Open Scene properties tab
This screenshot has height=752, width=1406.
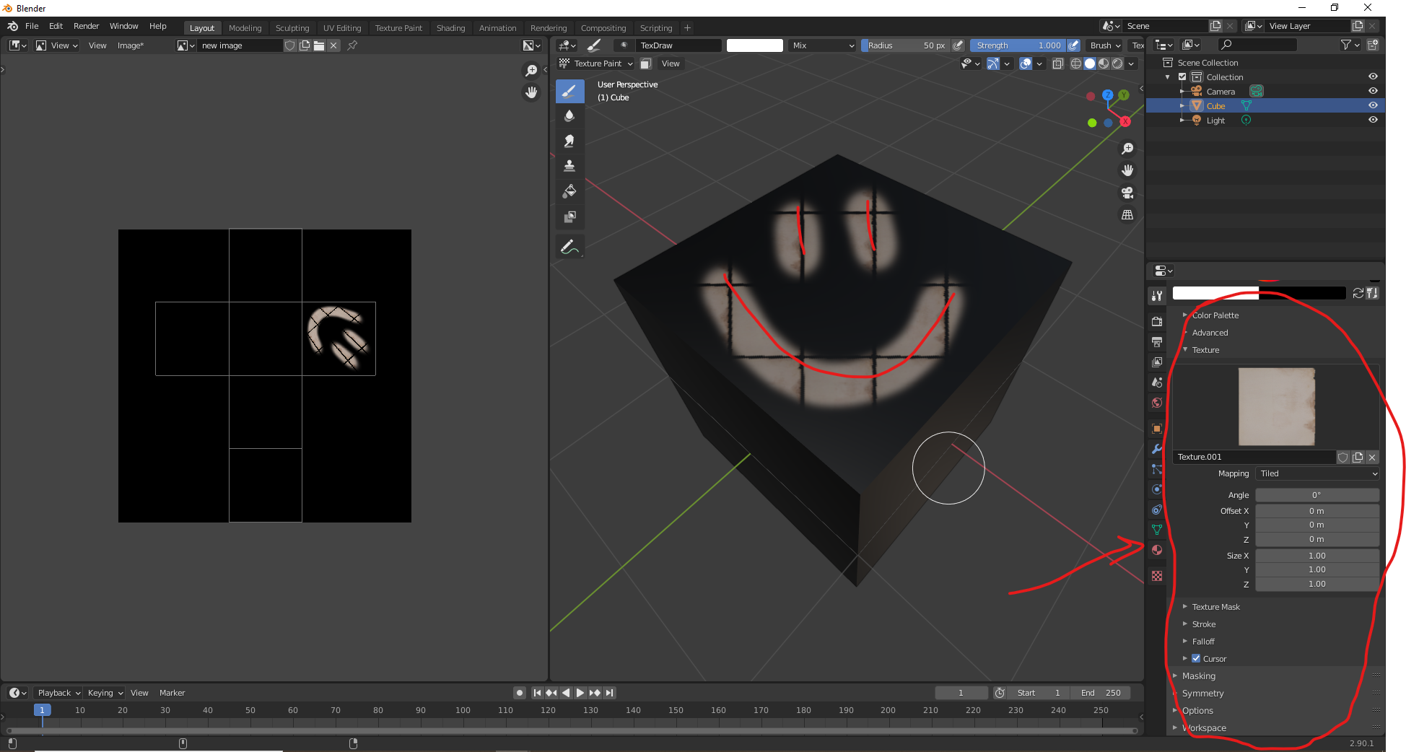1157,382
